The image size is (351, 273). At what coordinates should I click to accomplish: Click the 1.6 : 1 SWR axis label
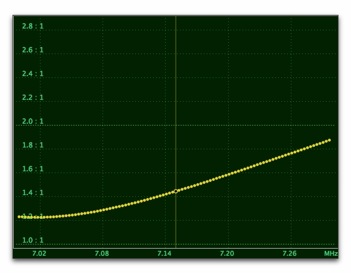coord(33,169)
